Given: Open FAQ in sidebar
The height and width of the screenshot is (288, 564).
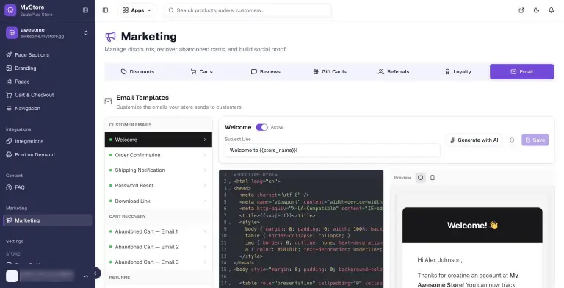Looking at the screenshot, I should [48, 187].
